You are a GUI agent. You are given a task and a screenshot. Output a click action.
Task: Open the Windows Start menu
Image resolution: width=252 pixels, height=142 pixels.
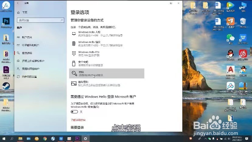click(4, 139)
